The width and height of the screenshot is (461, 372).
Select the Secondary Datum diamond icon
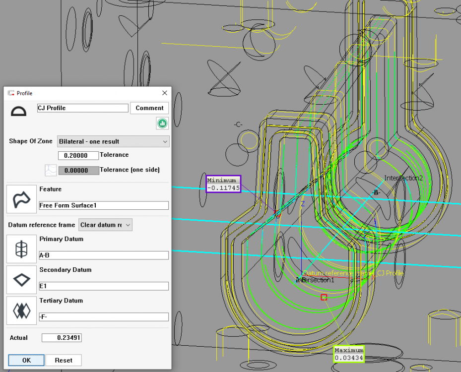[x=21, y=280]
